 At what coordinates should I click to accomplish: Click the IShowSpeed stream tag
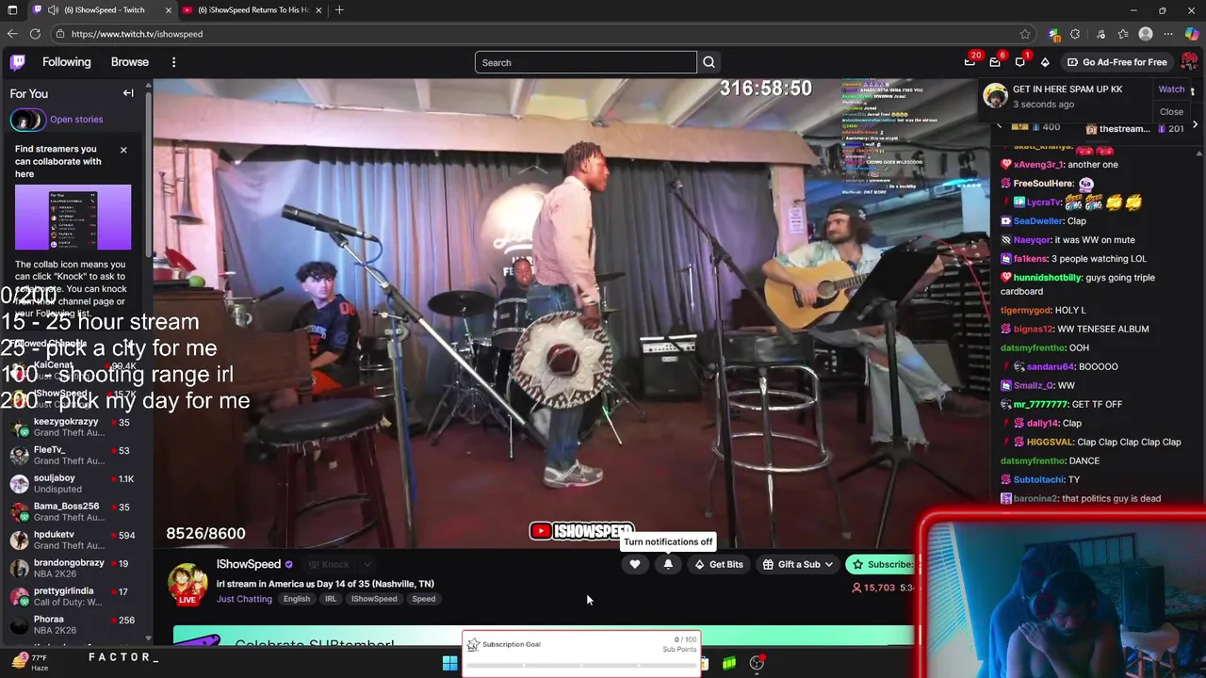[374, 599]
